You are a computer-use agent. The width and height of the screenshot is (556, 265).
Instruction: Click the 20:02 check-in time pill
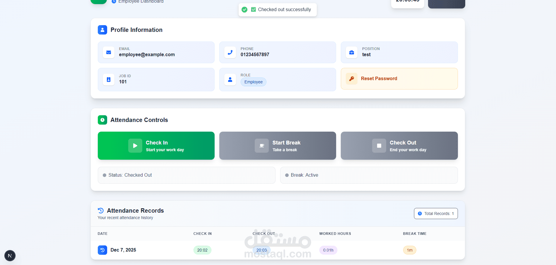(202, 250)
